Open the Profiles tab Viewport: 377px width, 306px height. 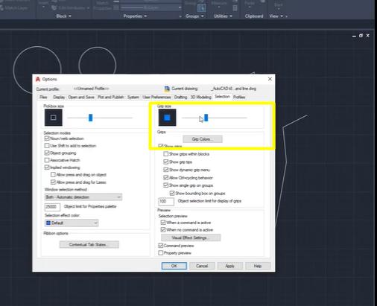point(239,97)
